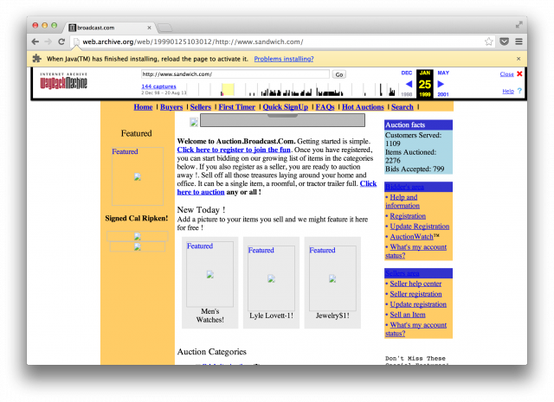Image resolution: width=554 pixels, height=402 pixels.
Task: Open the Quick SignUp nav link
Action: click(285, 107)
